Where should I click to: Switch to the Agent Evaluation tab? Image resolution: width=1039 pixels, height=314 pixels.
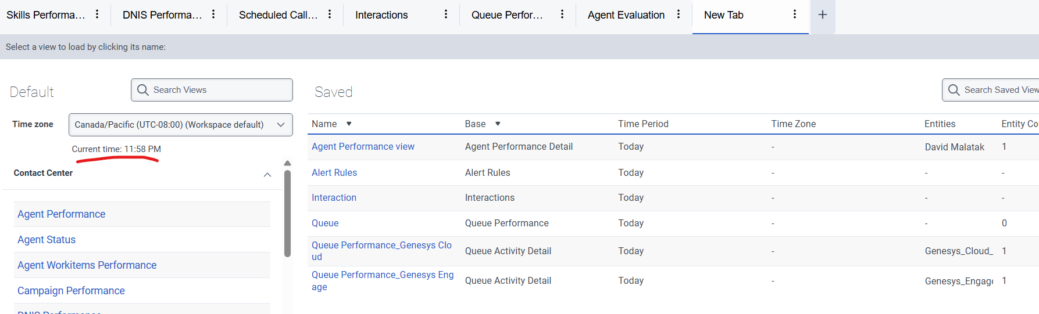pyautogui.click(x=626, y=15)
